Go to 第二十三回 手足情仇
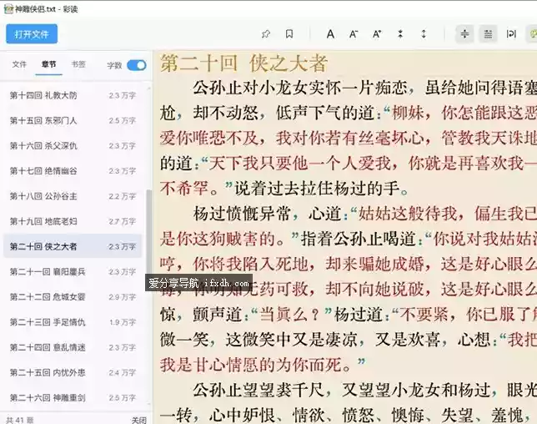The width and height of the screenshot is (537, 424). [x=73, y=322]
